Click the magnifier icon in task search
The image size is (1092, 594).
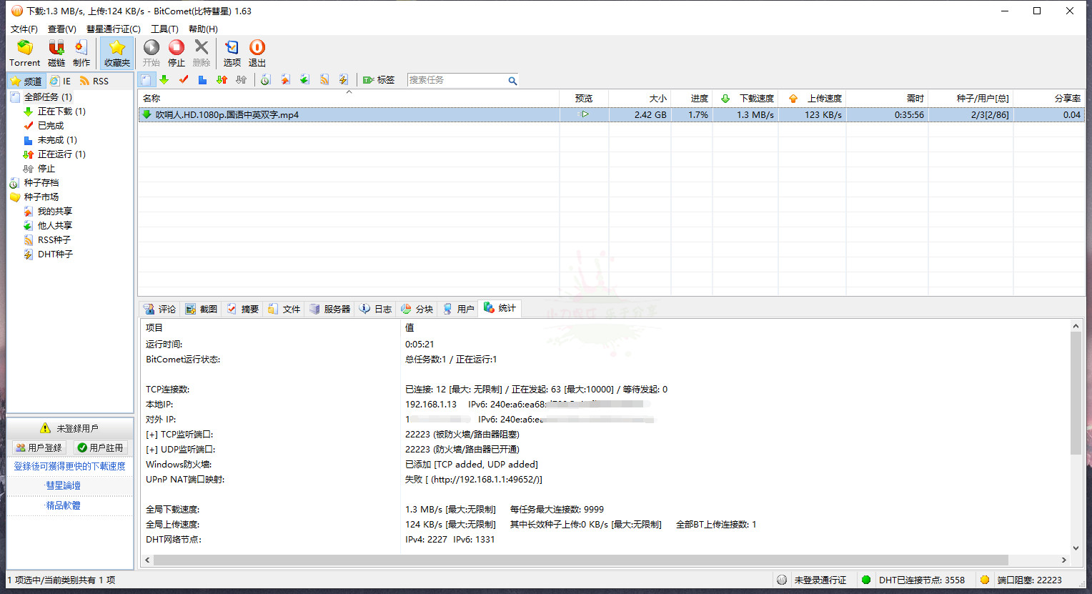pyautogui.click(x=512, y=81)
